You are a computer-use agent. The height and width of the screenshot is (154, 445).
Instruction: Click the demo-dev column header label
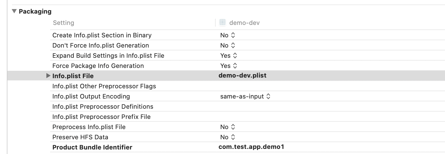pos(244,23)
